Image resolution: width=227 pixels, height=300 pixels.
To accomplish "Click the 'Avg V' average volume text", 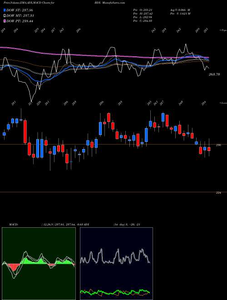I will (180, 10).
